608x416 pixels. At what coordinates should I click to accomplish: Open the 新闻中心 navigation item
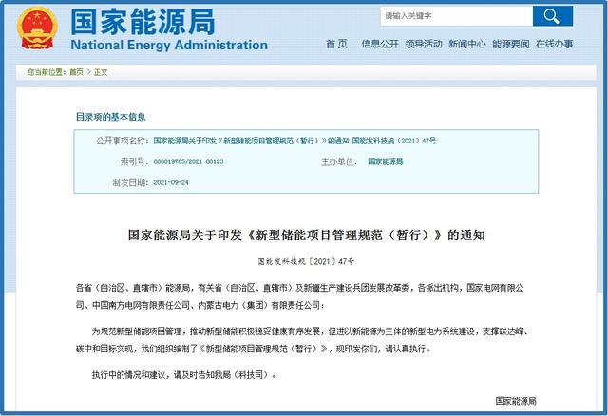[x=466, y=44]
